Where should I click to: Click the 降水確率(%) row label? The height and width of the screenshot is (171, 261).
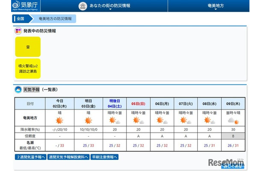coord(30,130)
